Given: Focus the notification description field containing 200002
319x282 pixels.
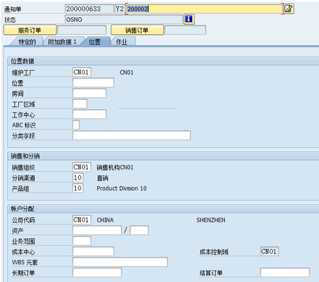Looking at the screenshot, I should tap(204, 9).
